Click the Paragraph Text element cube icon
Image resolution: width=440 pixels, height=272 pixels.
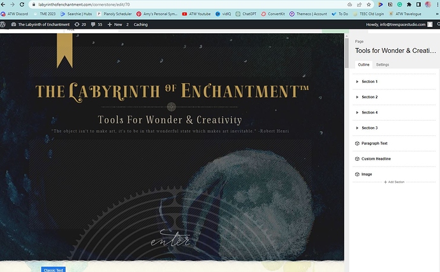point(357,143)
